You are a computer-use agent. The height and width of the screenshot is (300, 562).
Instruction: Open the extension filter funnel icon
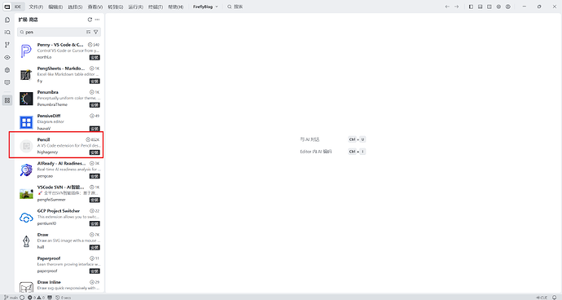[x=95, y=33]
